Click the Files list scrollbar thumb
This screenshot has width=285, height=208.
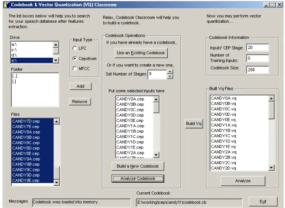tap(57, 173)
